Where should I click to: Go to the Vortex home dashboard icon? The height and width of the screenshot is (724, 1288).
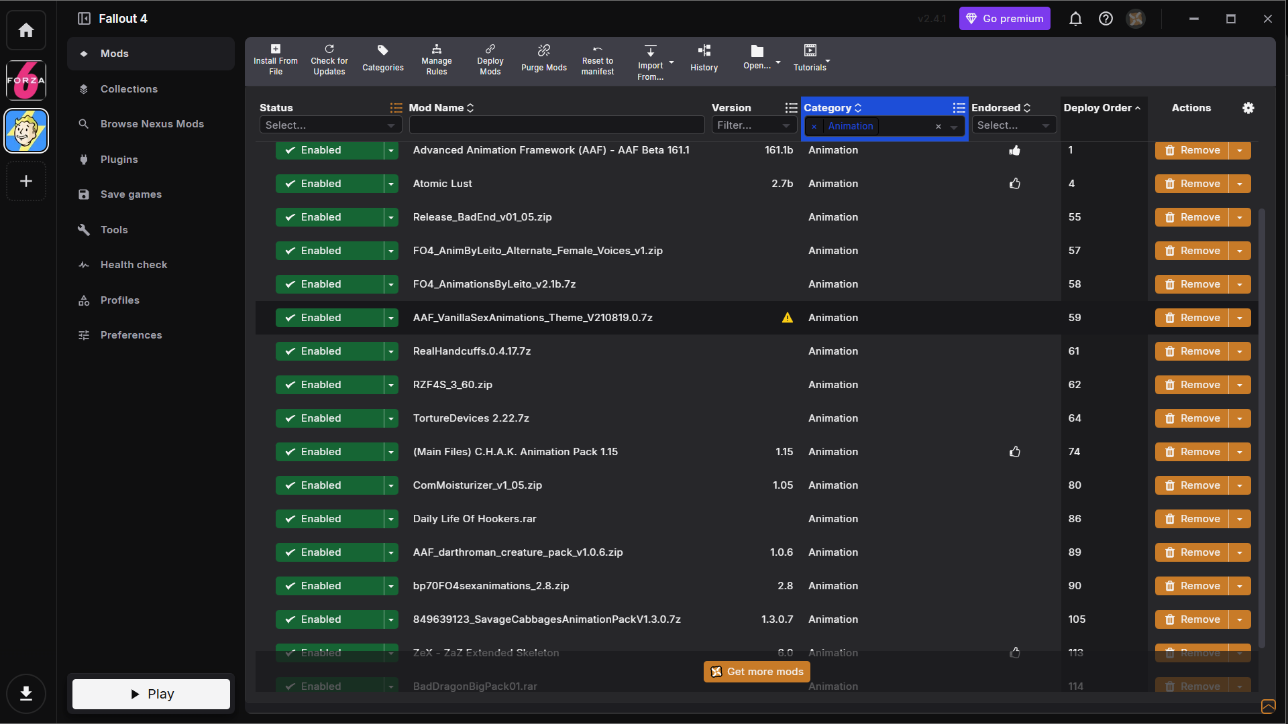coord(26,30)
